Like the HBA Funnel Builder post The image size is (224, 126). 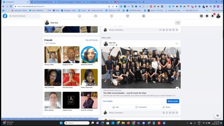click(116, 107)
